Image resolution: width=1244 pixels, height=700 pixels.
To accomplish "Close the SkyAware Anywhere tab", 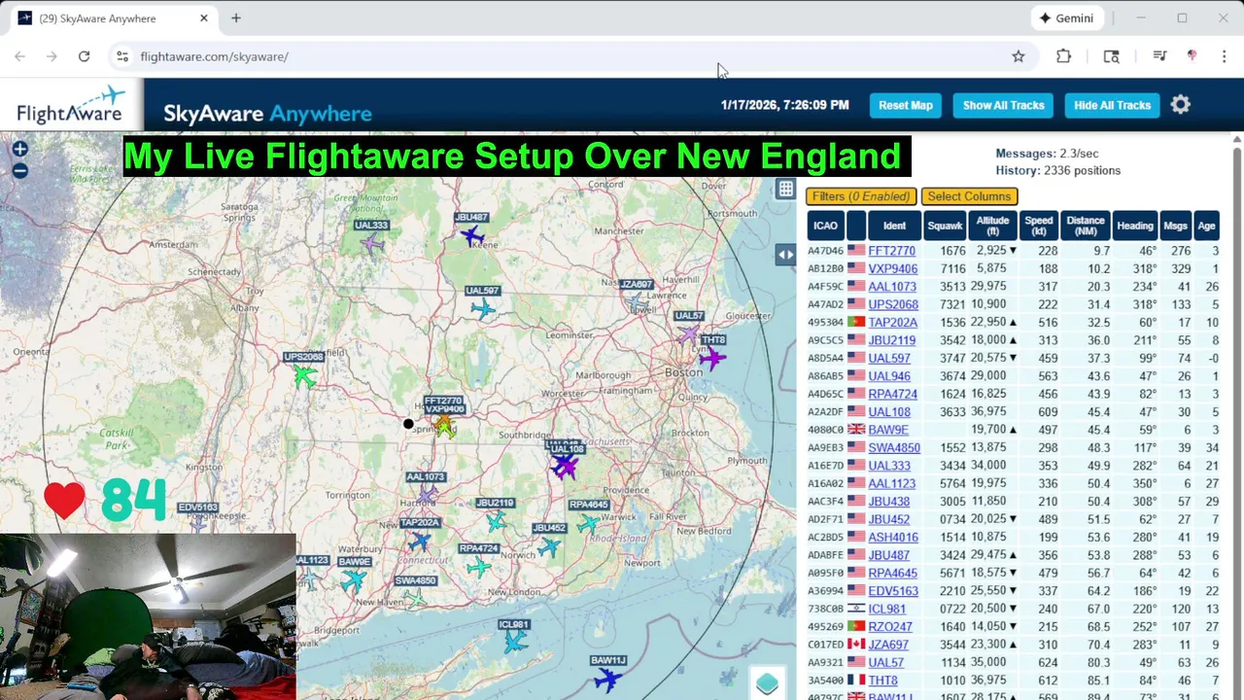I will click(x=204, y=17).
